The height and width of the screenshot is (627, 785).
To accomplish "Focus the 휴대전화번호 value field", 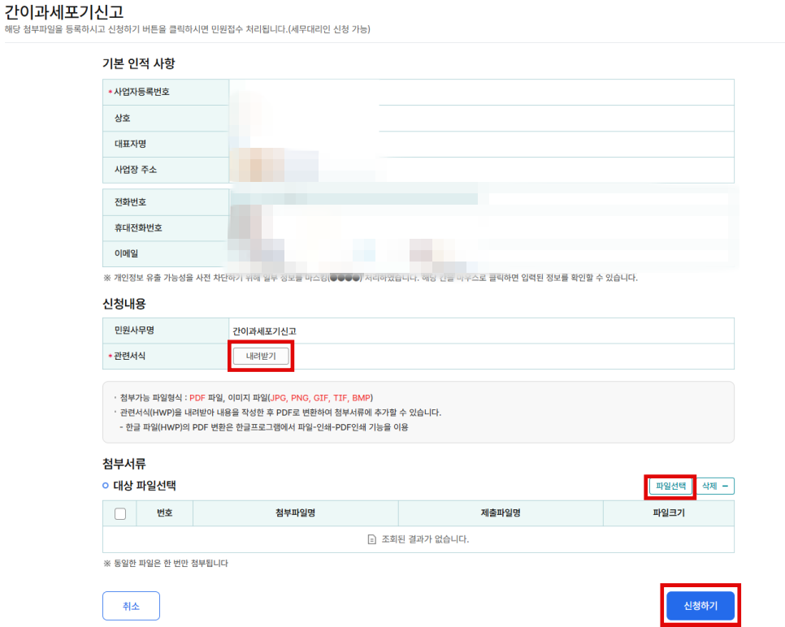I will coord(481,228).
